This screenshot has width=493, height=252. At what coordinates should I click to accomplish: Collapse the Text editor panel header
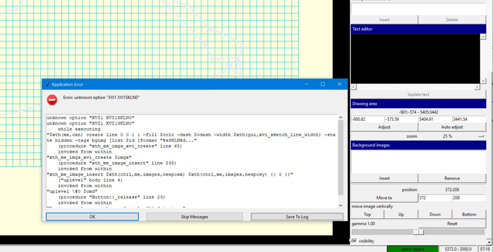pos(418,29)
